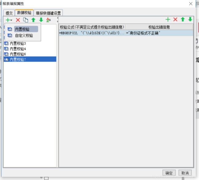Click the icon beside 内置校验7
The width and height of the screenshot is (199, 180).
pos(6,59)
